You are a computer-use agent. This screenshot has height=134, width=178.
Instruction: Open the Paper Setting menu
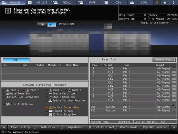[x=21, y=127]
